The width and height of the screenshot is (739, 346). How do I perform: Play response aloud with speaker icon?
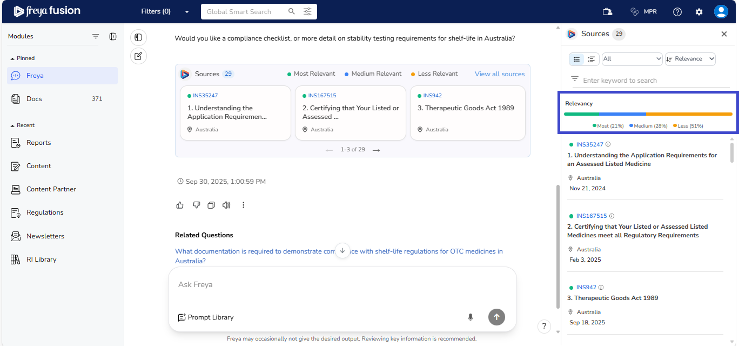[226, 205]
